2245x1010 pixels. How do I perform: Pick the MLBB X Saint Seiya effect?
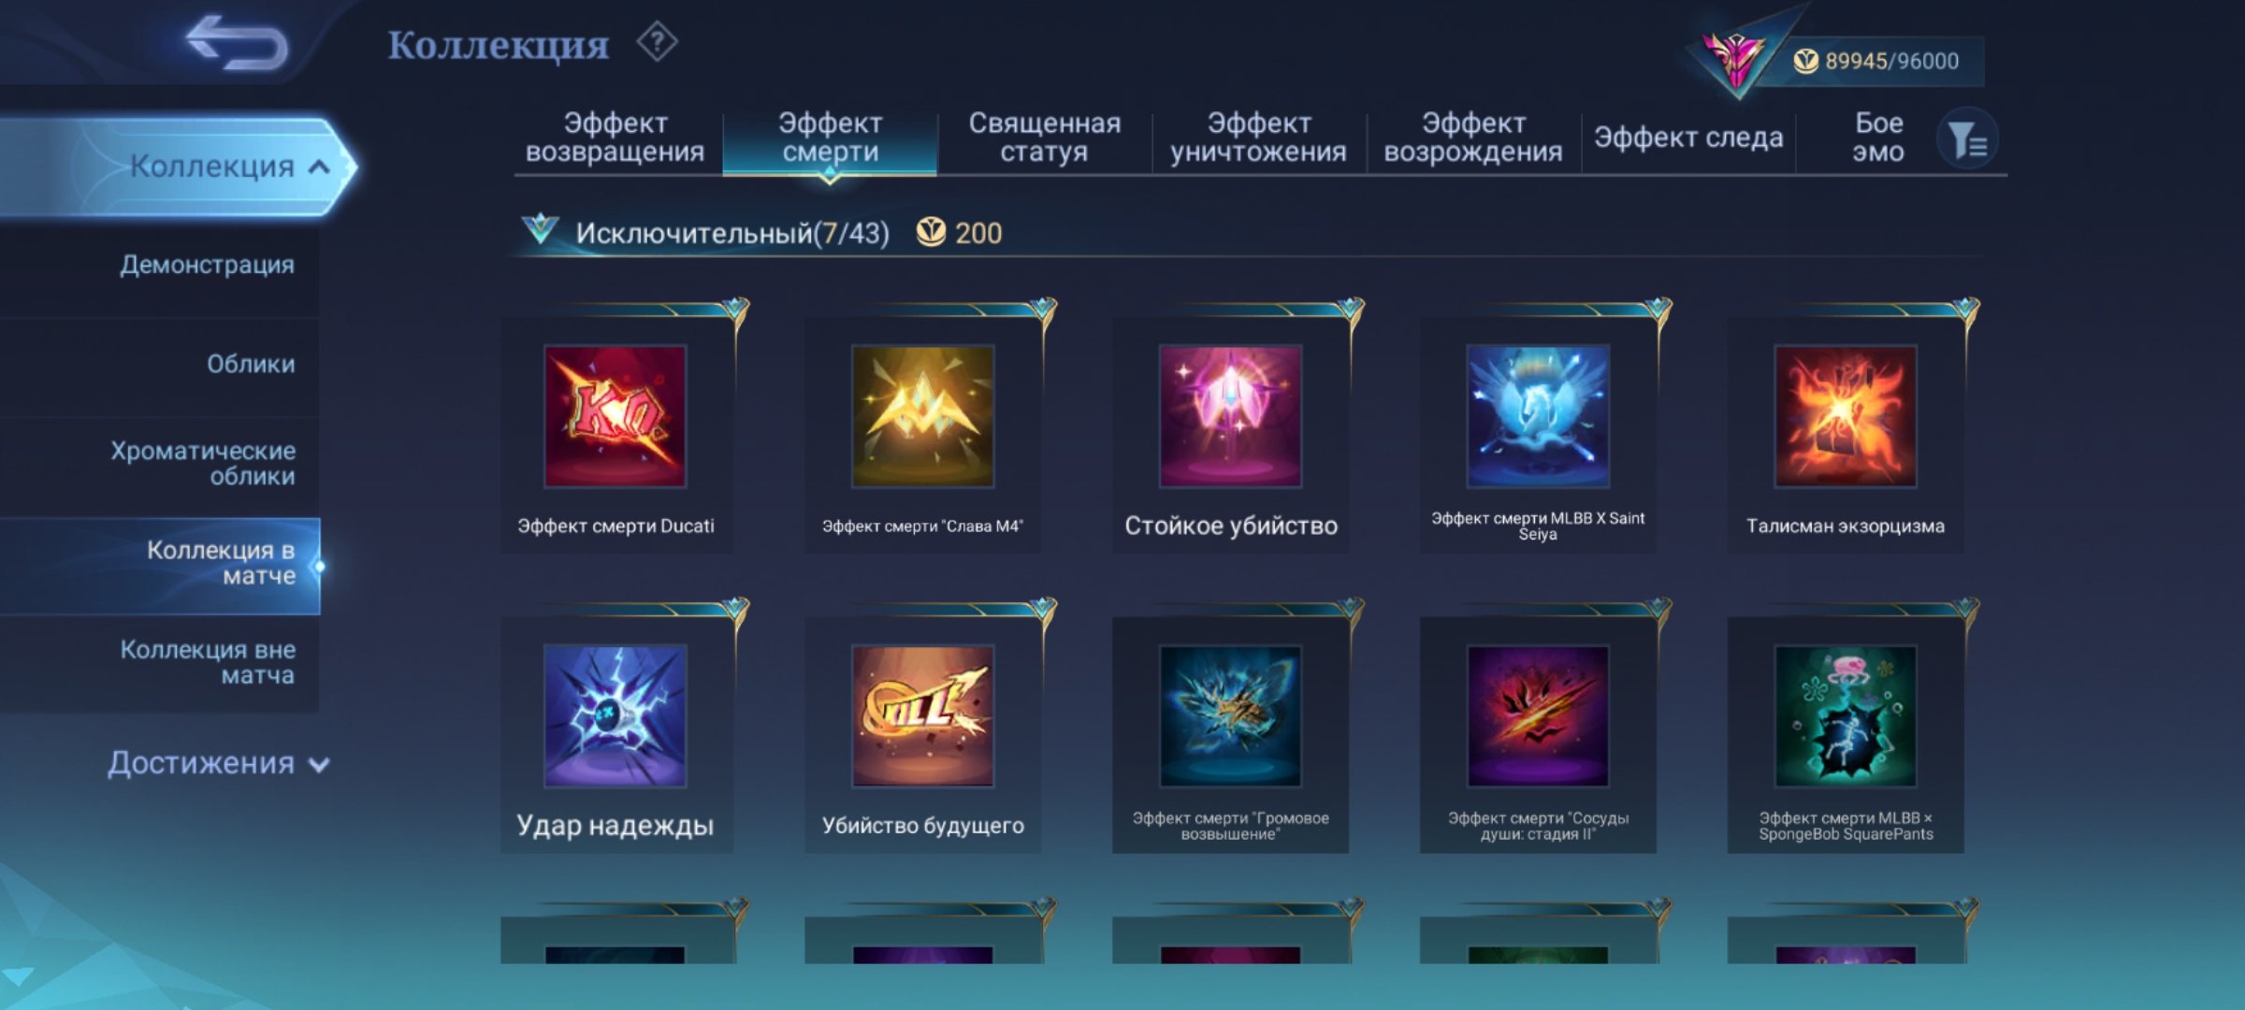click(1538, 416)
